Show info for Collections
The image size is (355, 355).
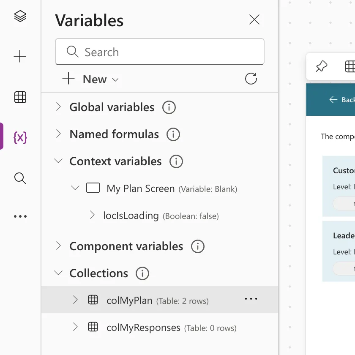coord(142,273)
